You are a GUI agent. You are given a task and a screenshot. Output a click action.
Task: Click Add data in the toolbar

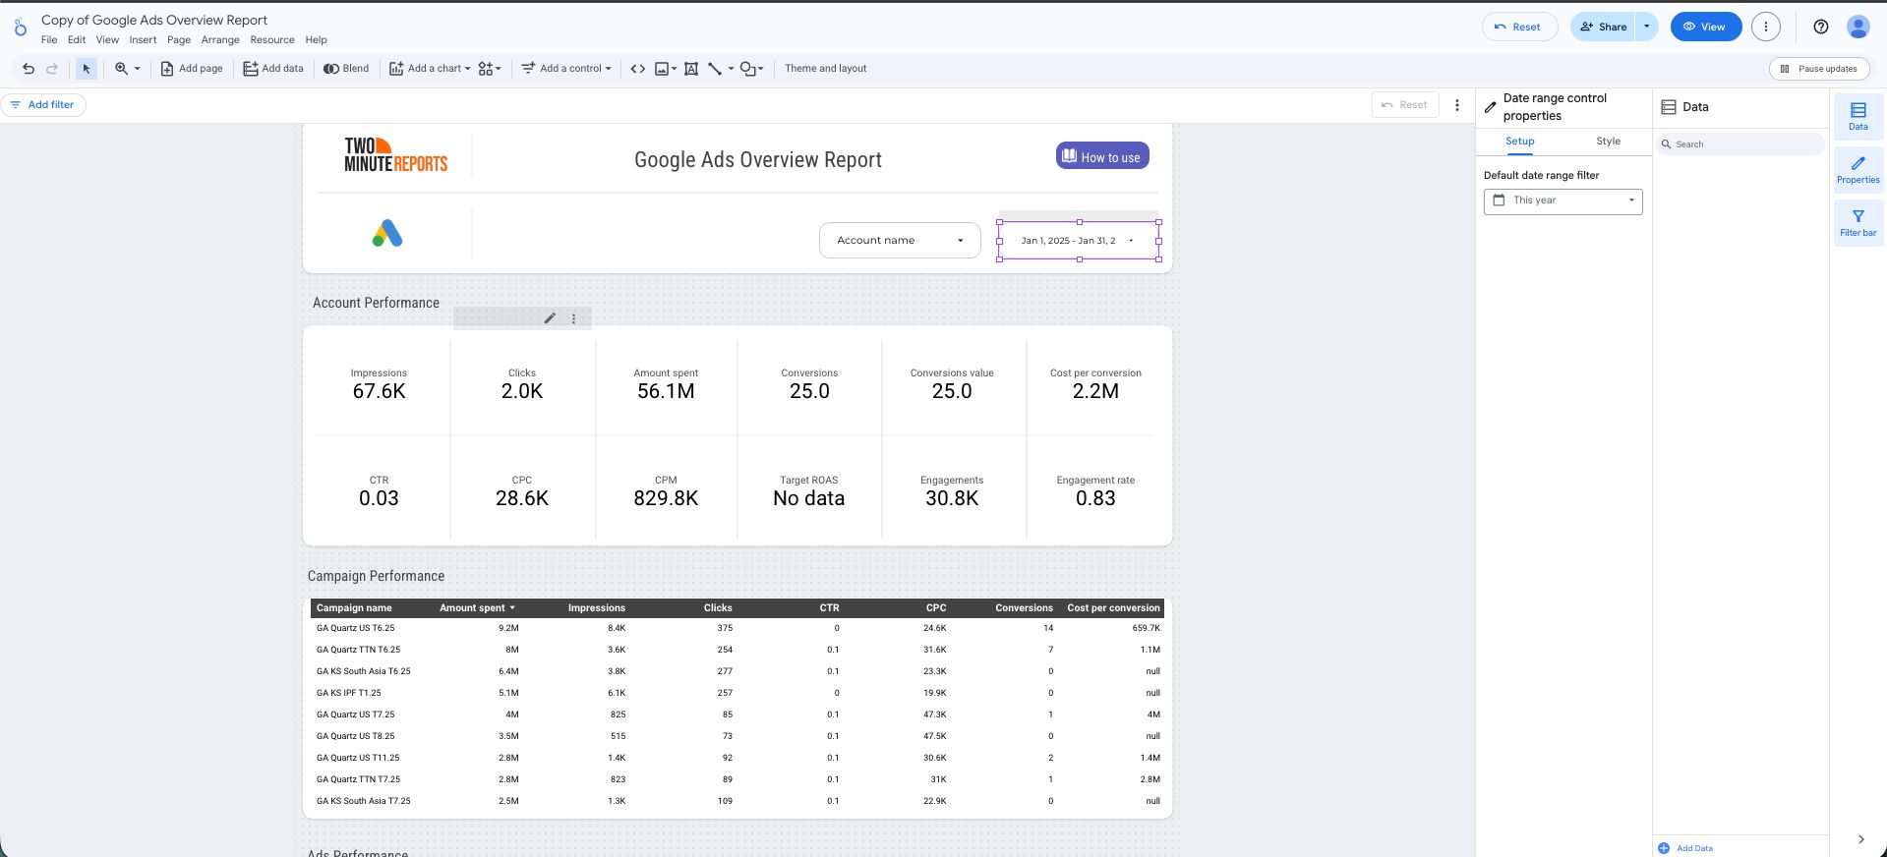point(273,69)
